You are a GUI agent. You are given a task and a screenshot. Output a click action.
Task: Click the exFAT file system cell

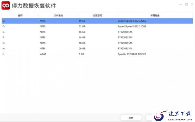pyautogui.click(x=43, y=54)
